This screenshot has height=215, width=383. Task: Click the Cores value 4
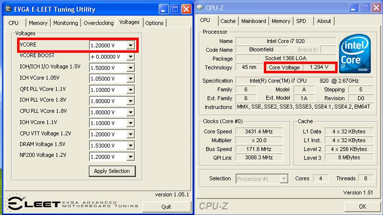[x=320, y=178]
